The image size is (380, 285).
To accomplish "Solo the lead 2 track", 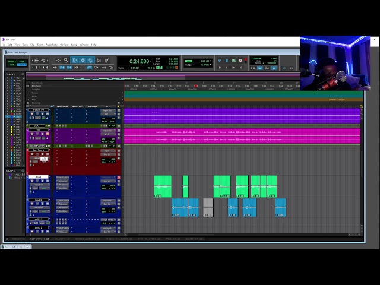I will pyautogui.click(x=42, y=204).
